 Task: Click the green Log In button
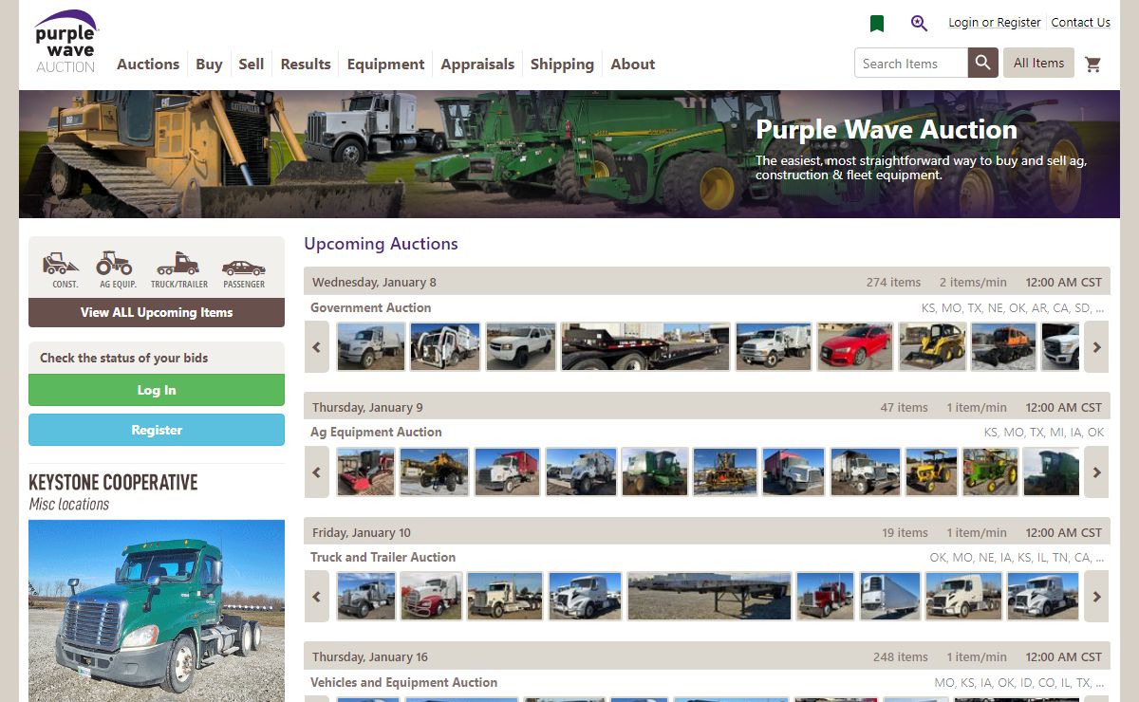(157, 390)
